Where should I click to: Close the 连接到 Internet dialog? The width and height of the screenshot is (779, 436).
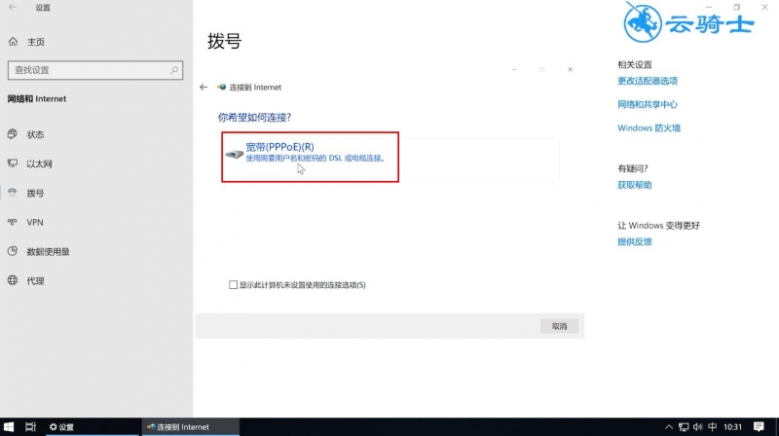click(x=570, y=69)
